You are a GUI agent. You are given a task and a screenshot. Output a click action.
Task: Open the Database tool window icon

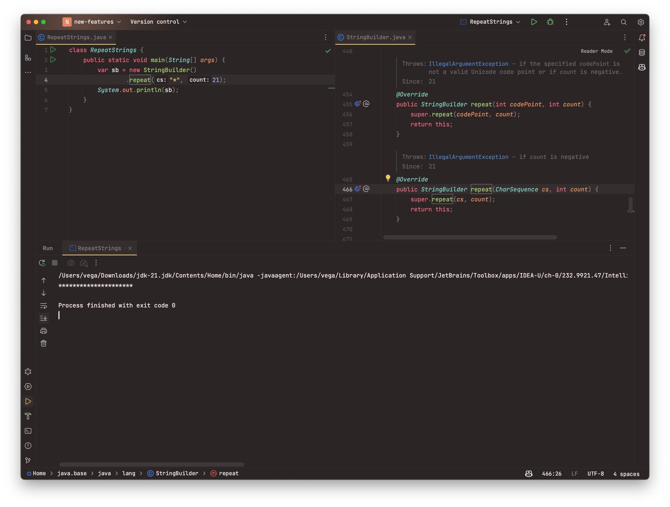(x=642, y=52)
